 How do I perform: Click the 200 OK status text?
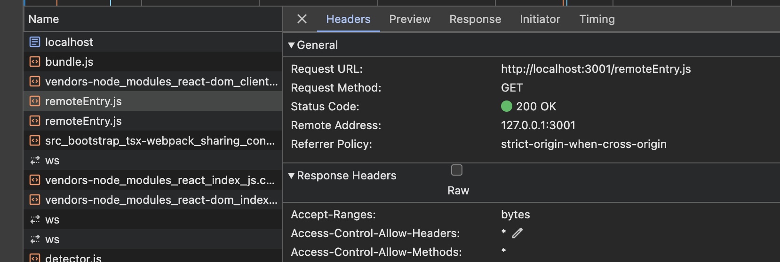(536, 107)
